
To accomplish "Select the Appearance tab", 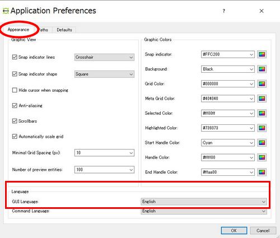I will 18,30.
